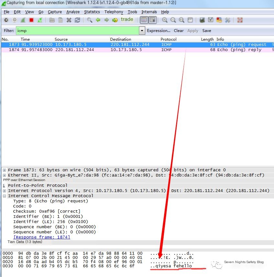Select packet 1873 Echo ping request
Image resolution: width=274 pixels, height=277 pixels.
(x=138, y=45)
